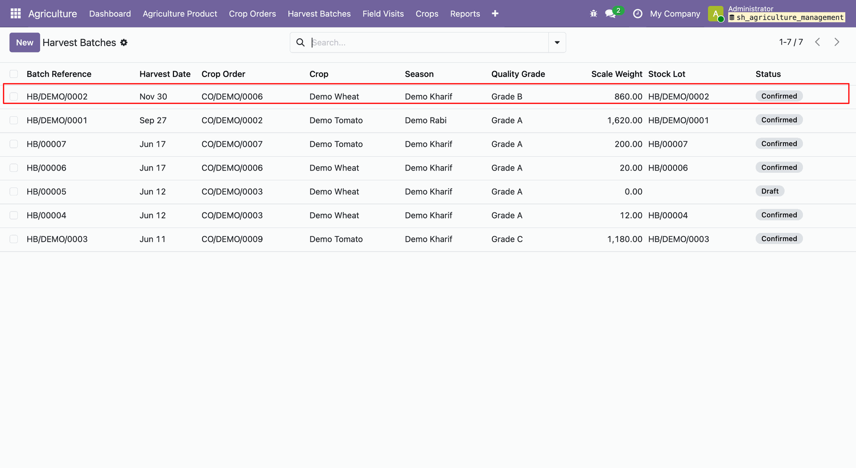Click the plus icon in the navbar
This screenshot has height=468, width=856.
pyautogui.click(x=495, y=14)
